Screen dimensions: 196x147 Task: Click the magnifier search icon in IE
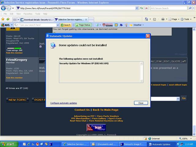click(x=190, y=8)
